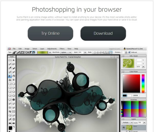Open the gradient preset dropdown arrow
The width and height of the screenshot is (154, 132).
(x=50, y=52)
